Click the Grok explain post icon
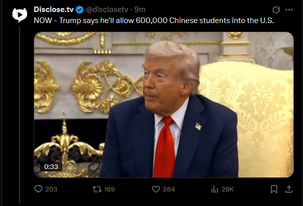The height and width of the screenshot is (206, 303). pyautogui.click(x=276, y=10)
